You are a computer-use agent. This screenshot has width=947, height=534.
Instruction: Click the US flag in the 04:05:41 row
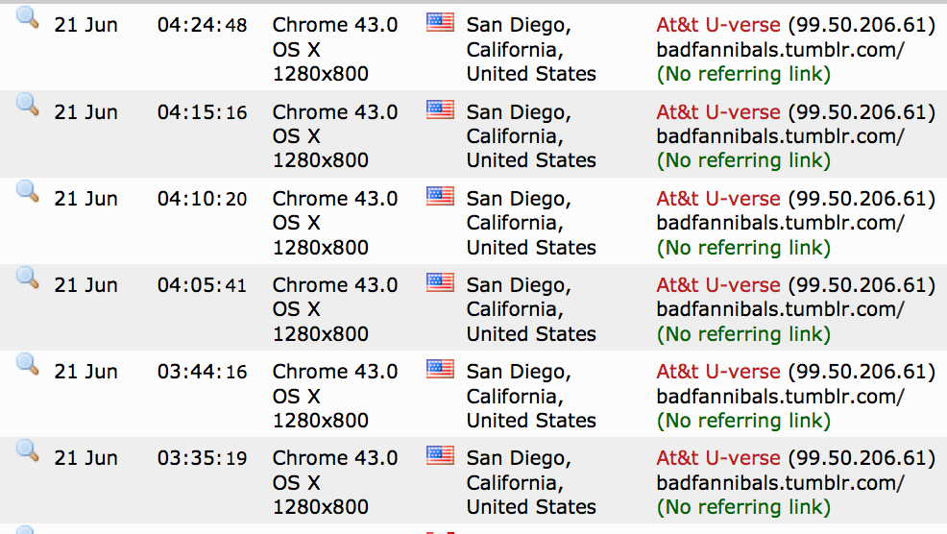point(440,281)
